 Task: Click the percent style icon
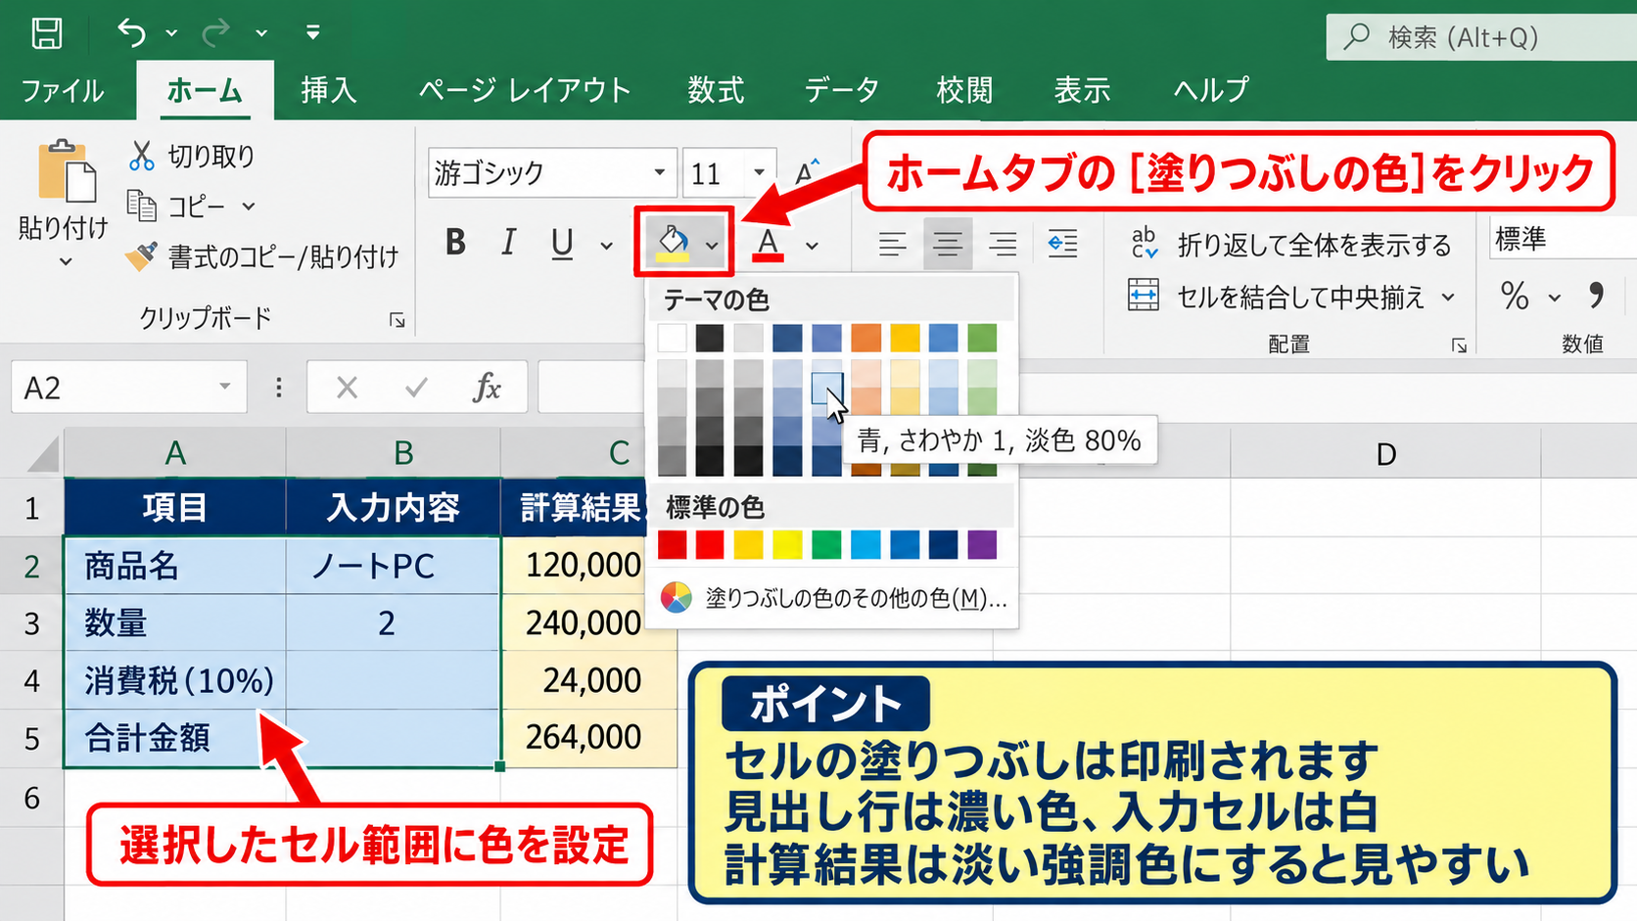coord(1515,296)
